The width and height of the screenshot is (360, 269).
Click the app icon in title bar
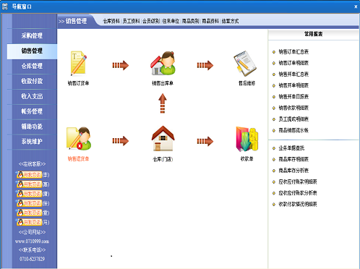(x=4, y=7)
